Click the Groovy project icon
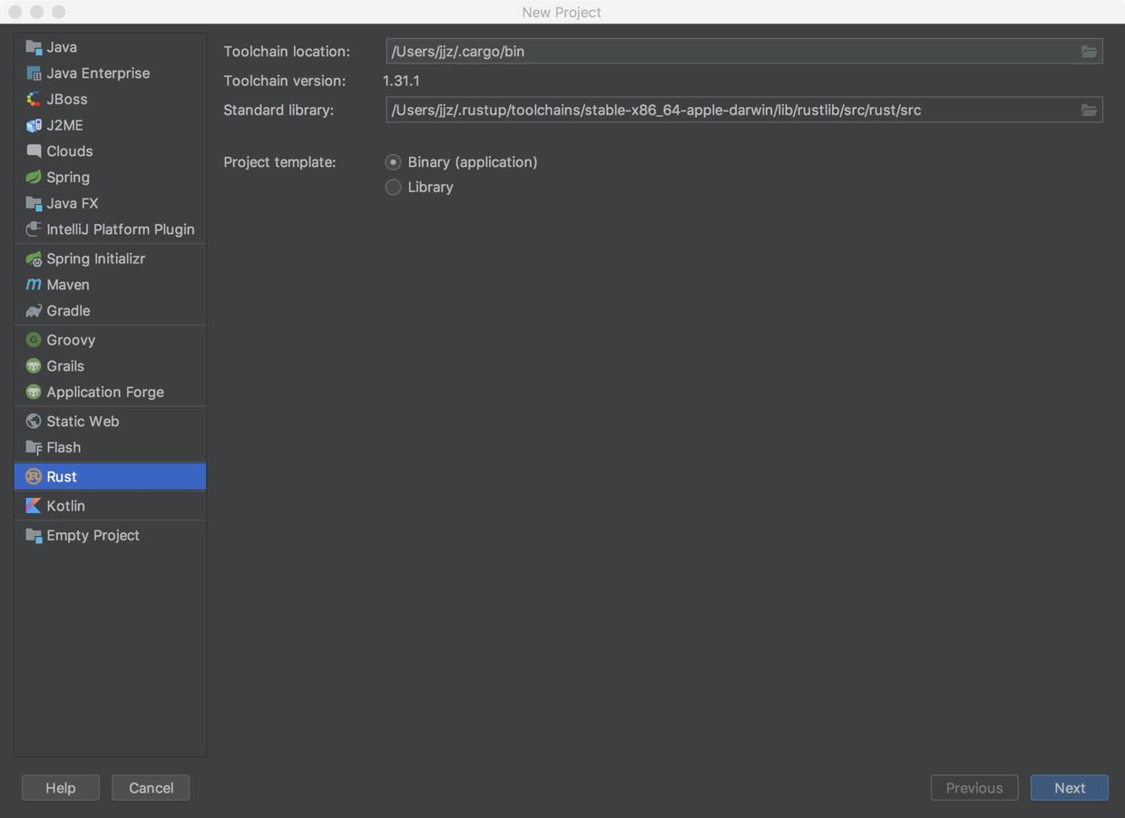The height and width of the screenshot is (818, 1125). [x=34, y=339]
